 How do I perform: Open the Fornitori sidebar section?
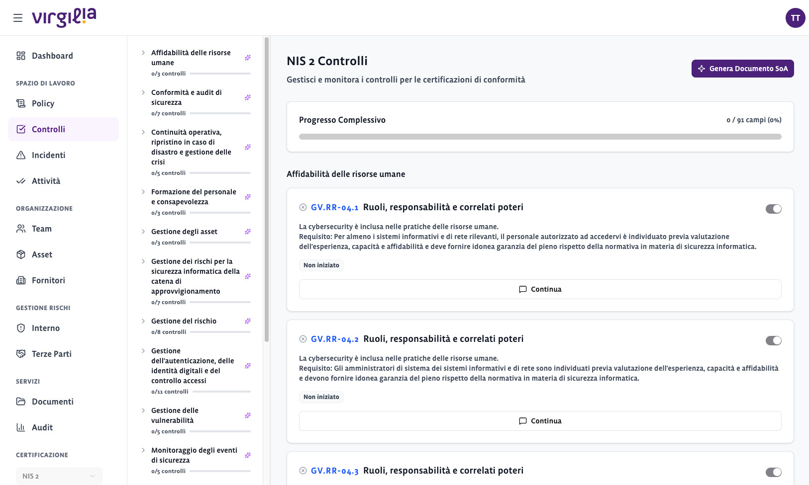(48, 280)
